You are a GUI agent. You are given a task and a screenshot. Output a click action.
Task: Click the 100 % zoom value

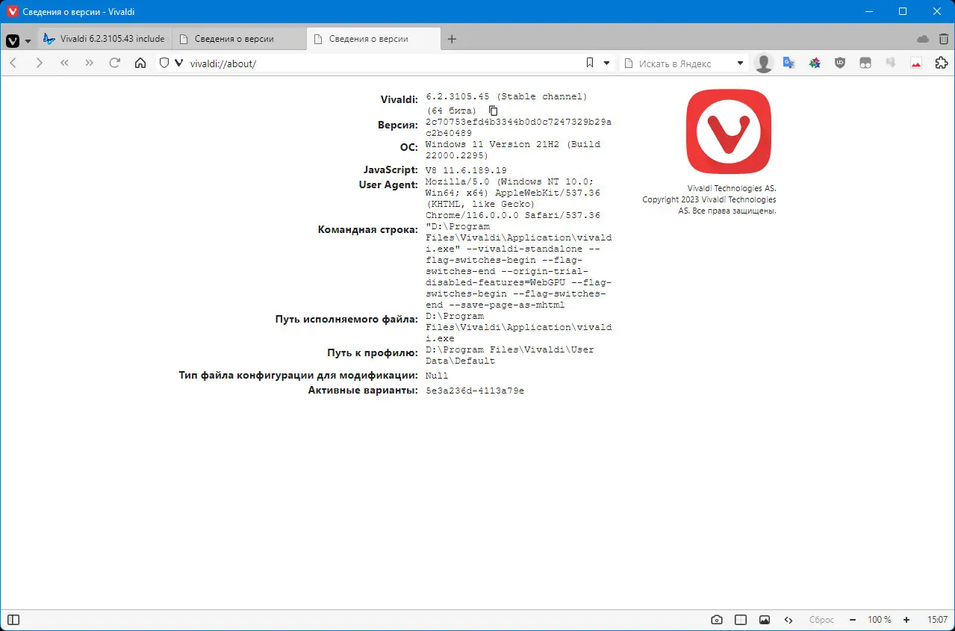click(x=880, y=620)
